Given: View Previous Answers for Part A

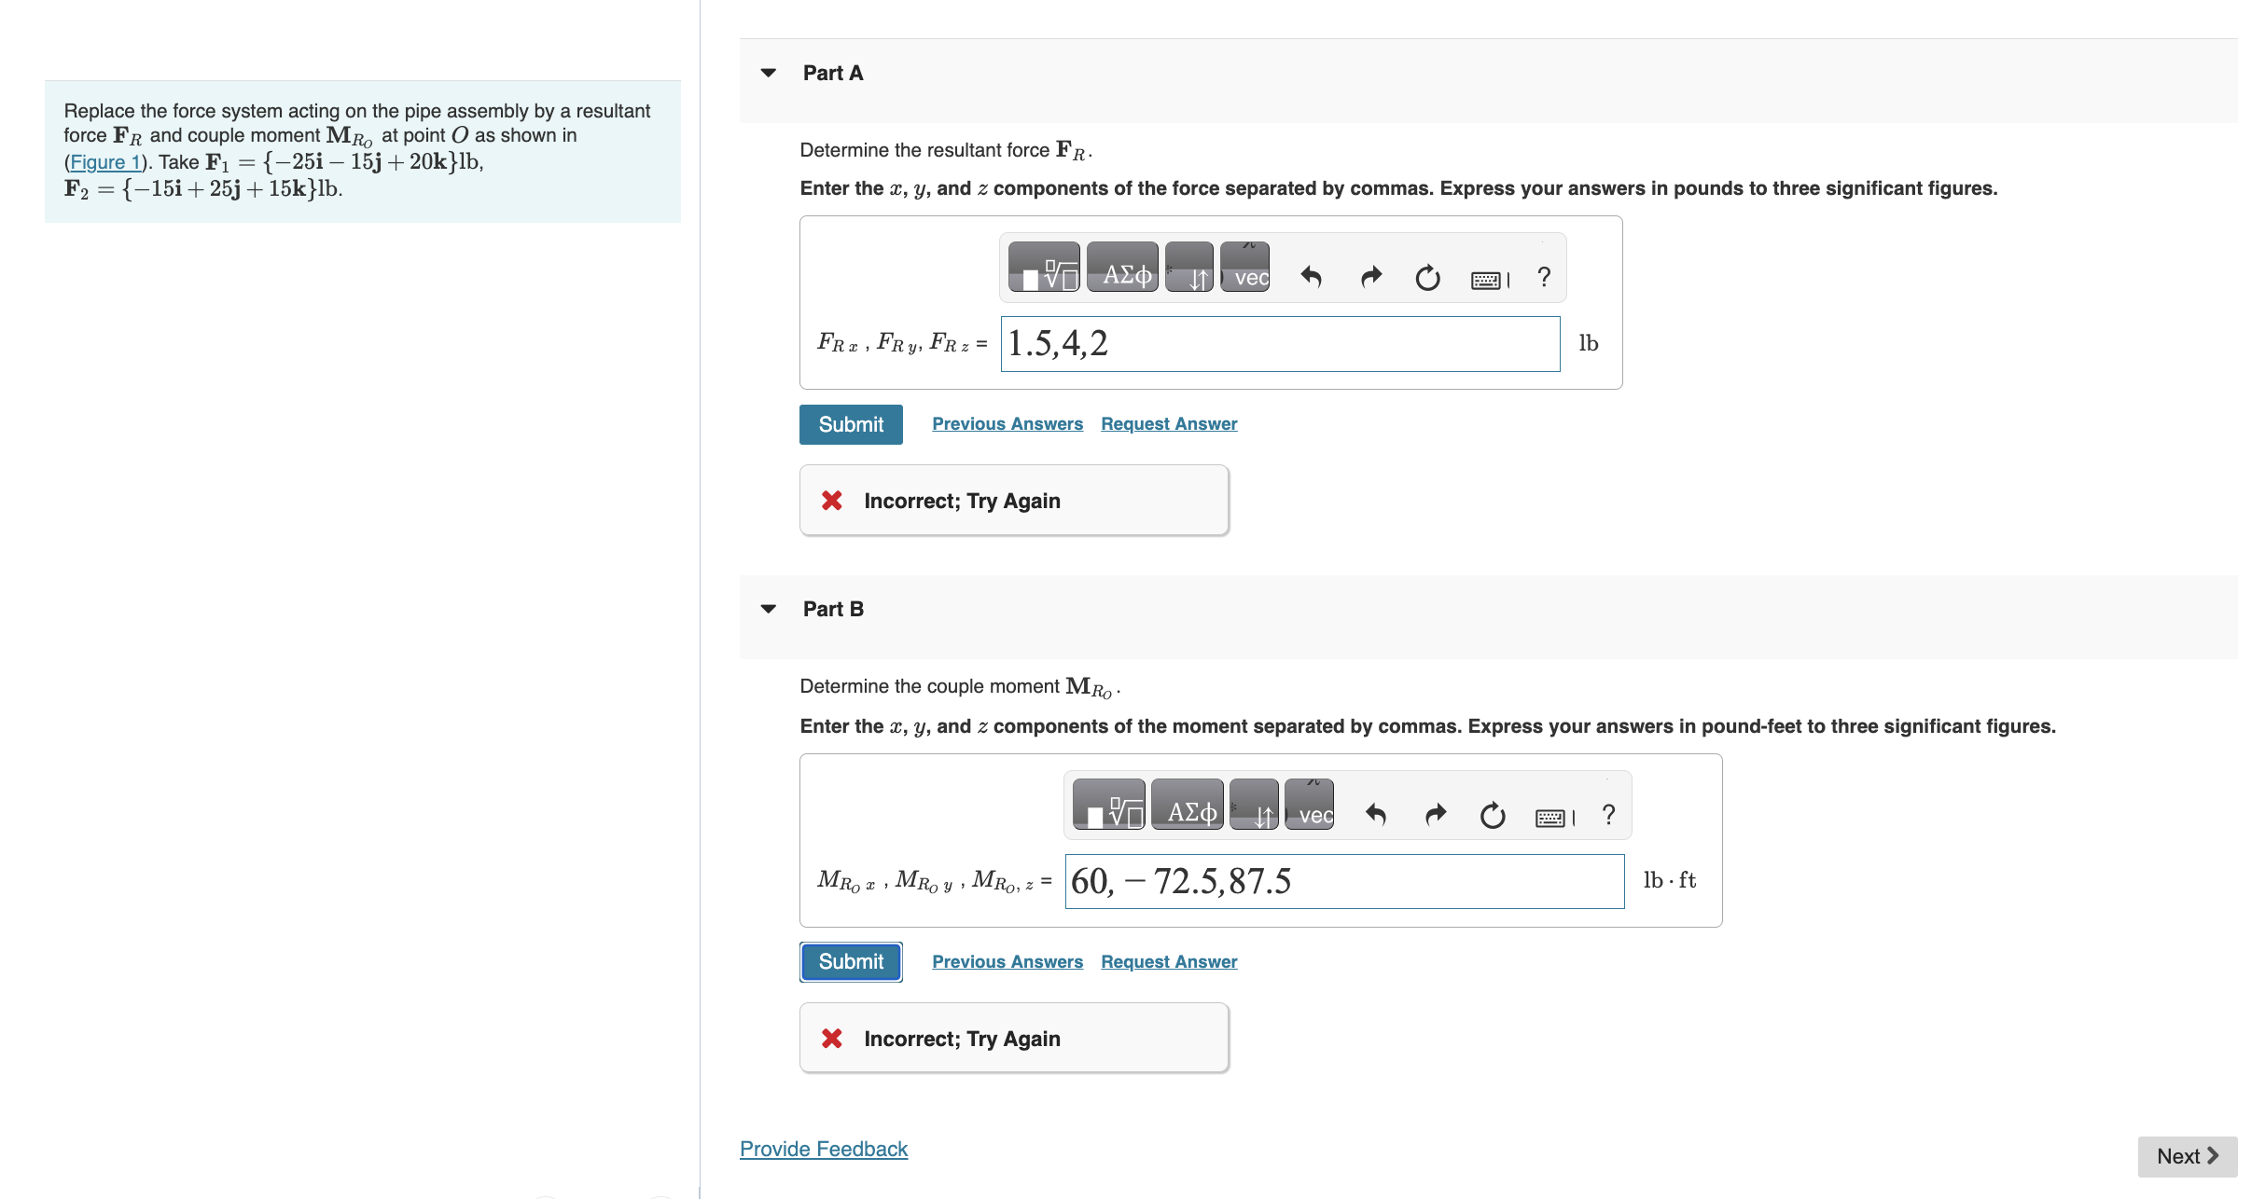Looking at the screenshot, I should coord(1007,423).
